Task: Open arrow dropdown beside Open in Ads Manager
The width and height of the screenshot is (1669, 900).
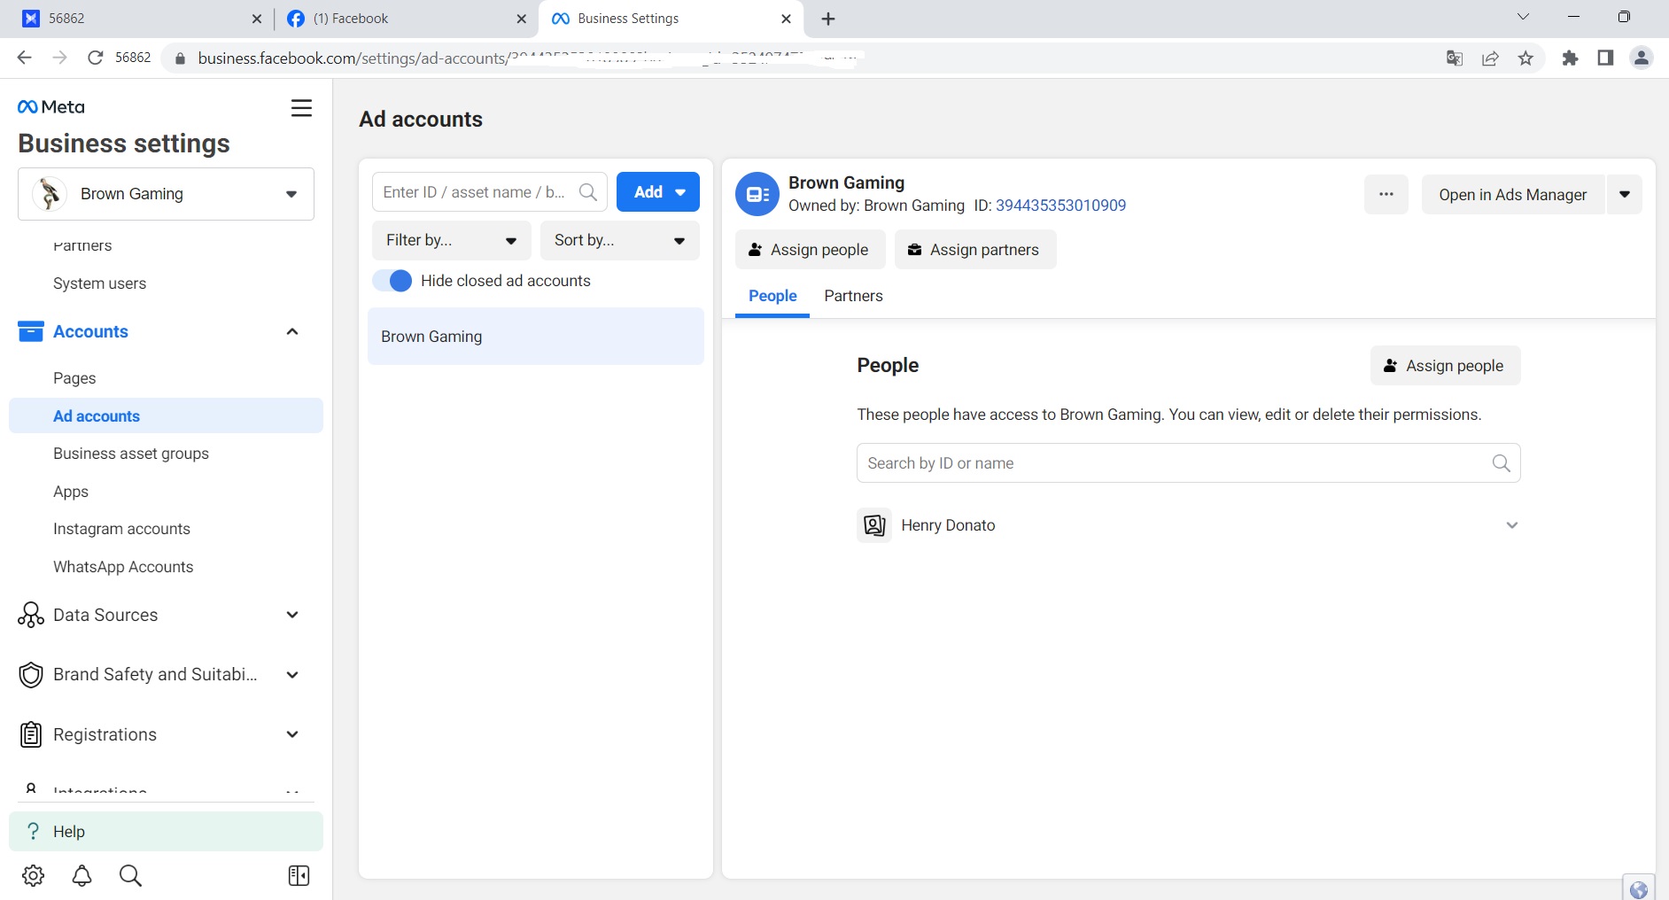Action: [1625, 194]
